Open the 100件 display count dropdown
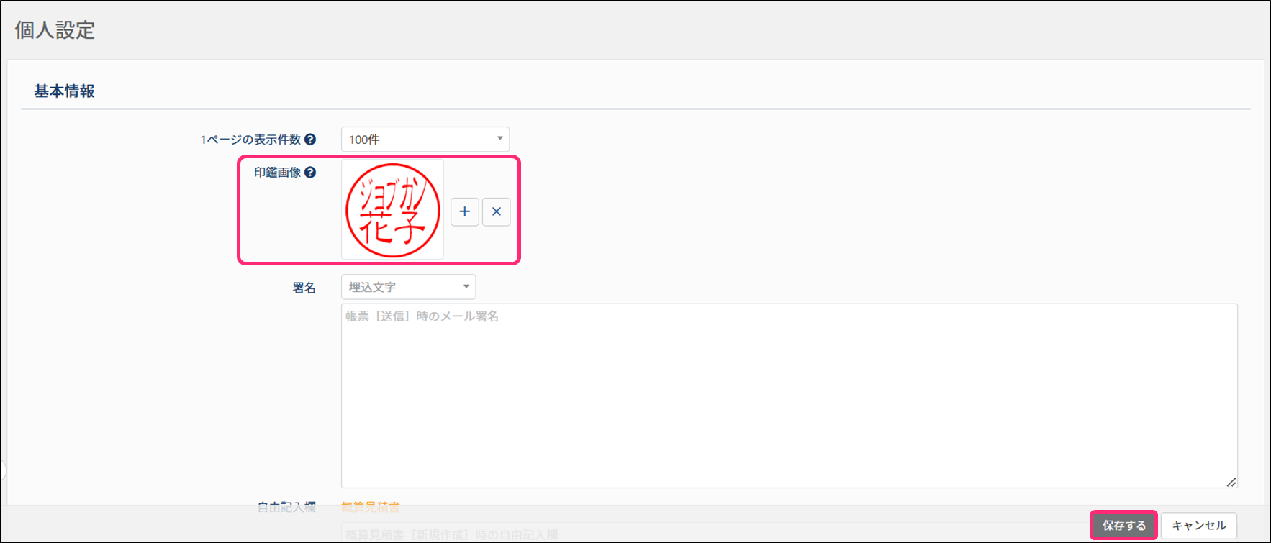 pyautogui.click(x=425, y=140)
